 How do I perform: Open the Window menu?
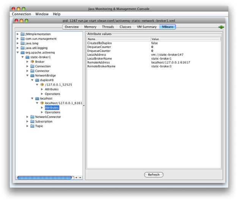(42, 14)
